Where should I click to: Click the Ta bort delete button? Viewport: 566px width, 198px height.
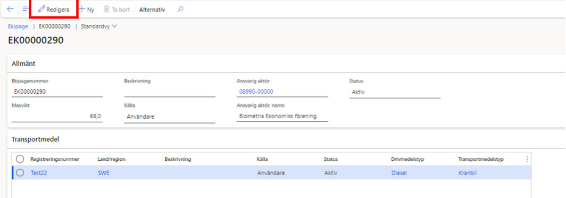tap(116, 10)
